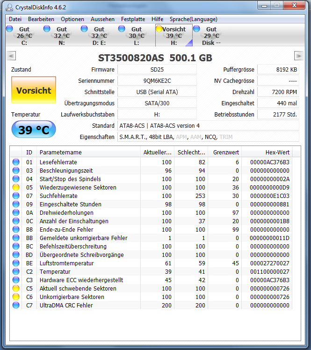The width and height of the screenshot is (311, 350).
Task: Click the Drehzahl field 7200 RPM
Action: [x=278, y=92]
